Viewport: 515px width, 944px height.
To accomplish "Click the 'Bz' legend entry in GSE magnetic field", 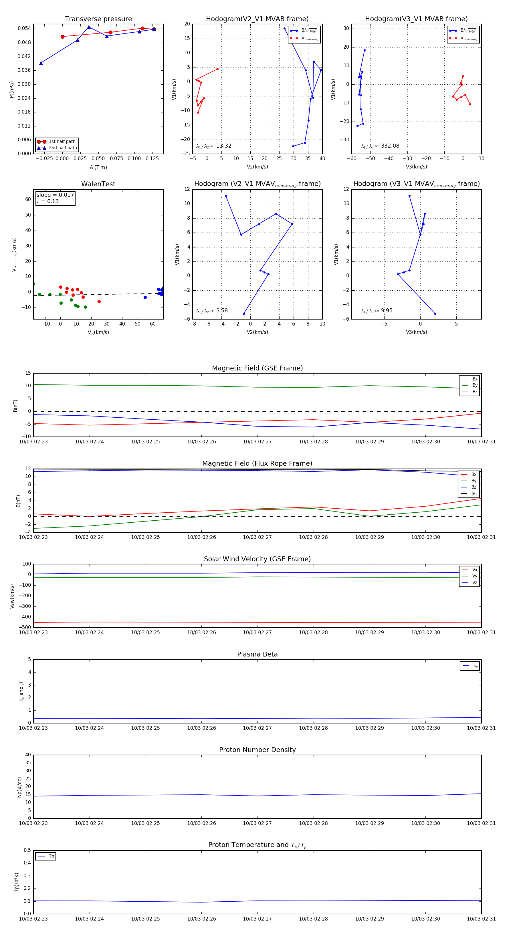I will coord(470,392).
